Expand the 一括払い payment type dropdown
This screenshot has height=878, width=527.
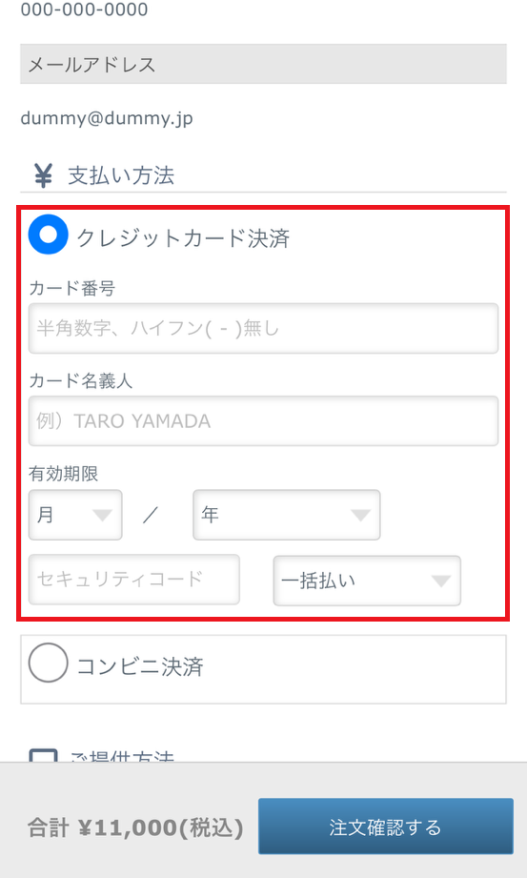point(367,581)
